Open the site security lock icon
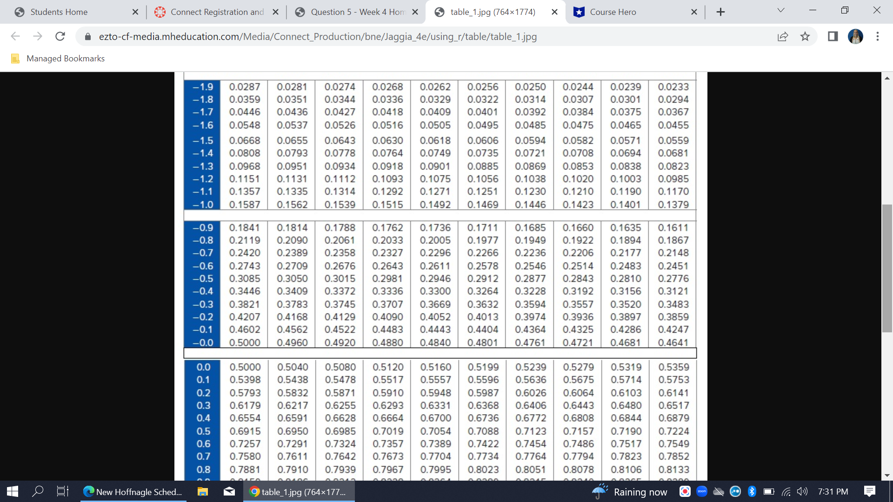Image resolution: width=893 pixels, height=502 pixels. (x=87, y=36)
